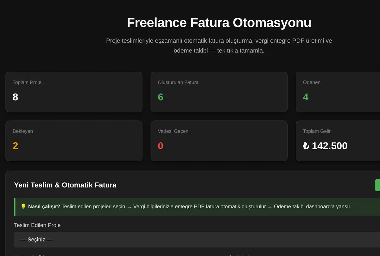
Task: Click the Freelance Fatura Otomasyonu title
Action: click(x=219, y=23)
